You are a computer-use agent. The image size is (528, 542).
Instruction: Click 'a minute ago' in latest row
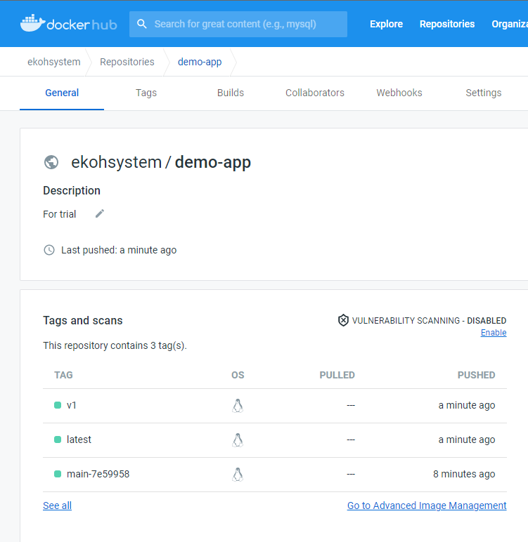coord(467,439)
